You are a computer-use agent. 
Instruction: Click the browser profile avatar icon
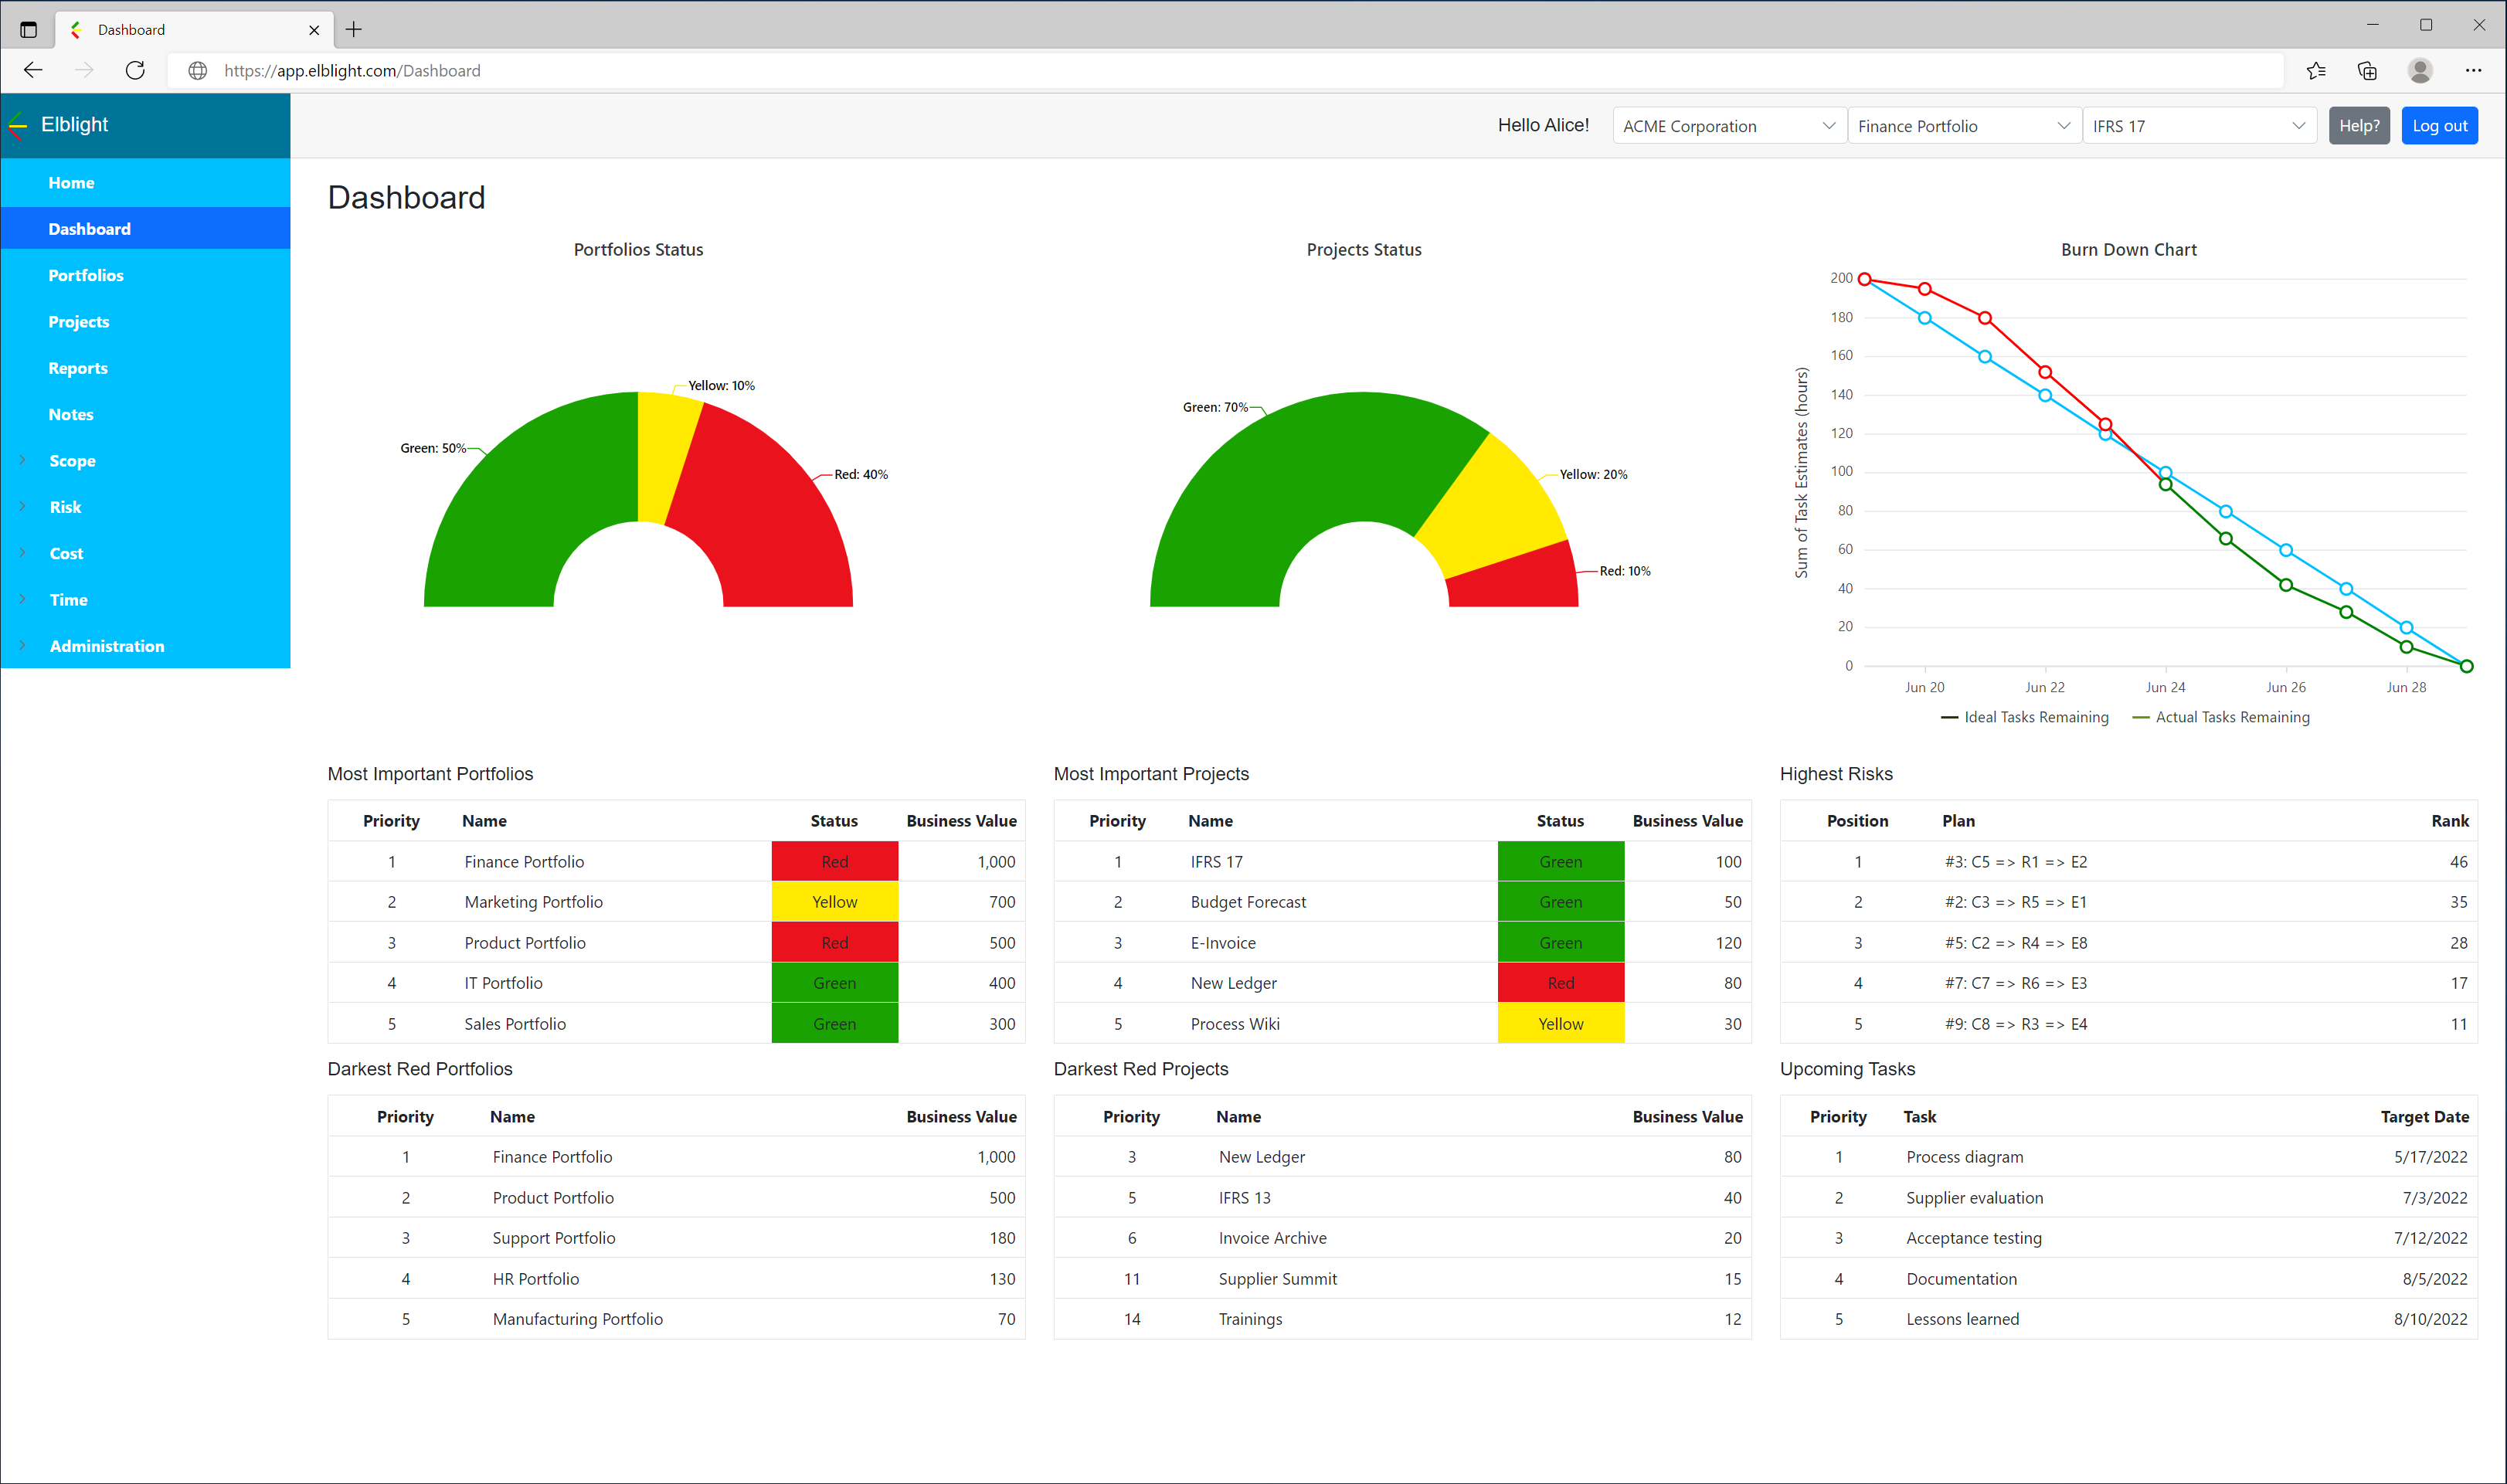coord(2420,70)
